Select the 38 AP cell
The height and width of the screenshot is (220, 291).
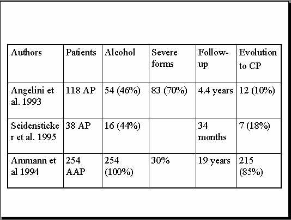pos(83,136)
